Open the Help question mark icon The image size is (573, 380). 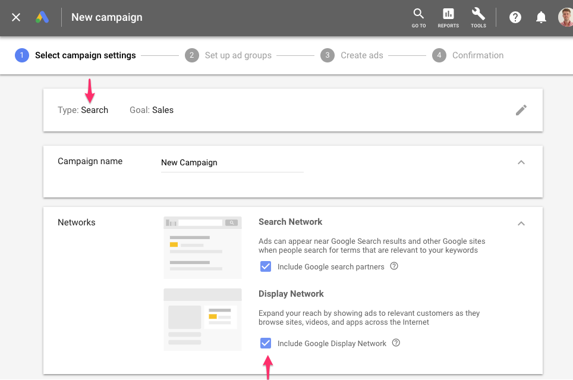[515, 17]
